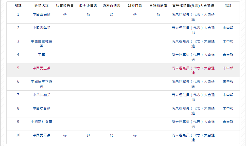Click the 中國新社會黨 party name
This screenshot has width=246, height=146.
tap(42, 122)
